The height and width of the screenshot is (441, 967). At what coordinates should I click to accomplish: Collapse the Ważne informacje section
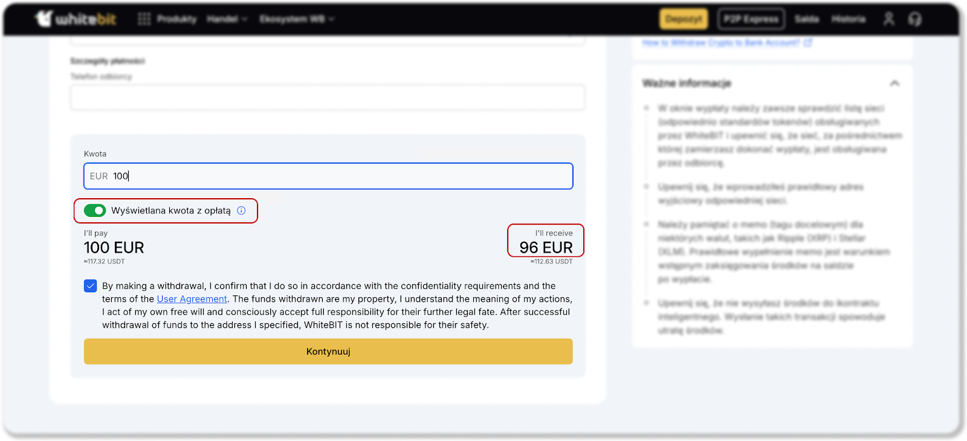[894, 83]
